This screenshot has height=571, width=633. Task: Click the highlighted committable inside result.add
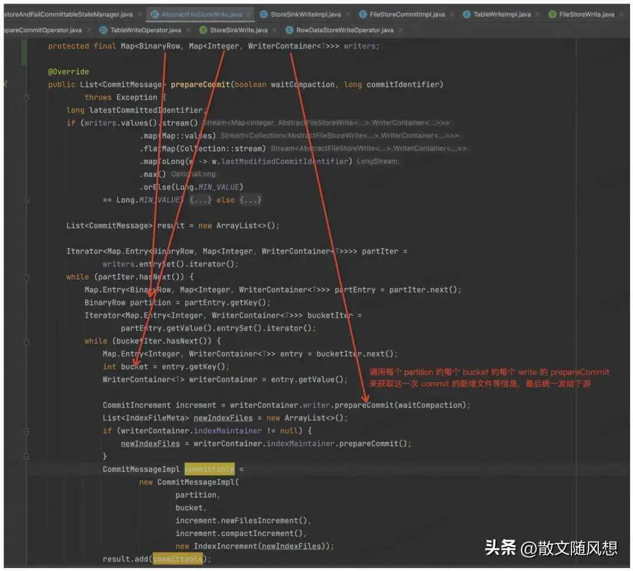pyautogui.click(x=178, y=559)
